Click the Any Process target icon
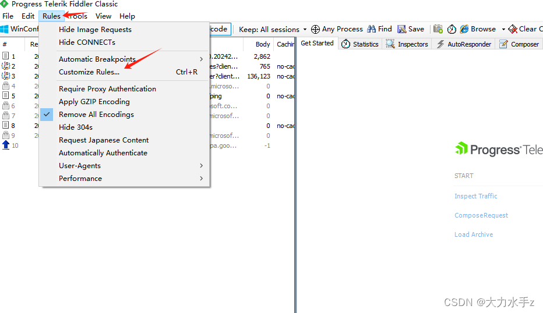Viewport: 543px width, 313px height. coord(315,30)
